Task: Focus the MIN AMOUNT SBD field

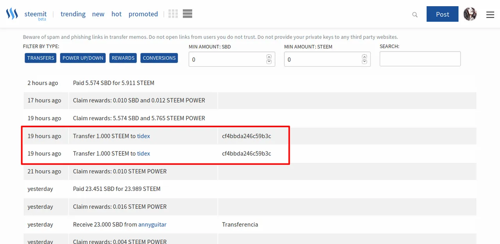Action: [x=232, y=59]
